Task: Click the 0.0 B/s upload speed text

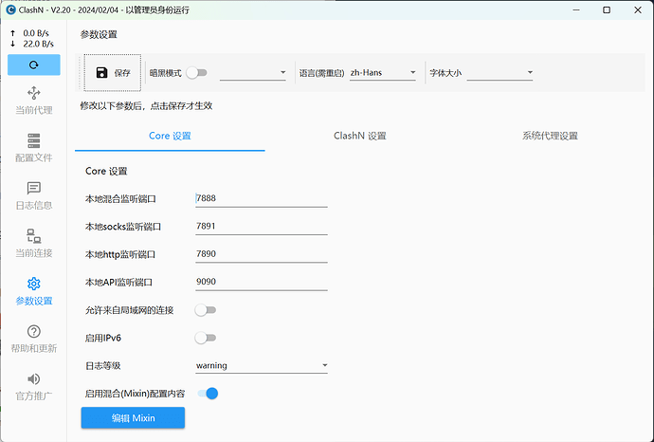Action: pyautogui.click(x=36, y=33)
